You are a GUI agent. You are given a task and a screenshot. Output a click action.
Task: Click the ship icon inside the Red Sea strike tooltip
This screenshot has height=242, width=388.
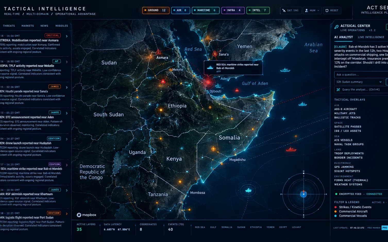pos(210,68)
